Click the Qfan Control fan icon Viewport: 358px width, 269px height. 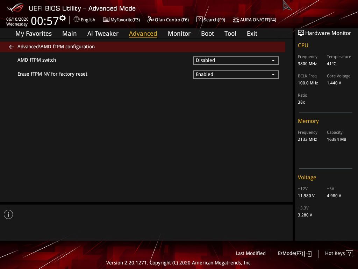point(150,20)
